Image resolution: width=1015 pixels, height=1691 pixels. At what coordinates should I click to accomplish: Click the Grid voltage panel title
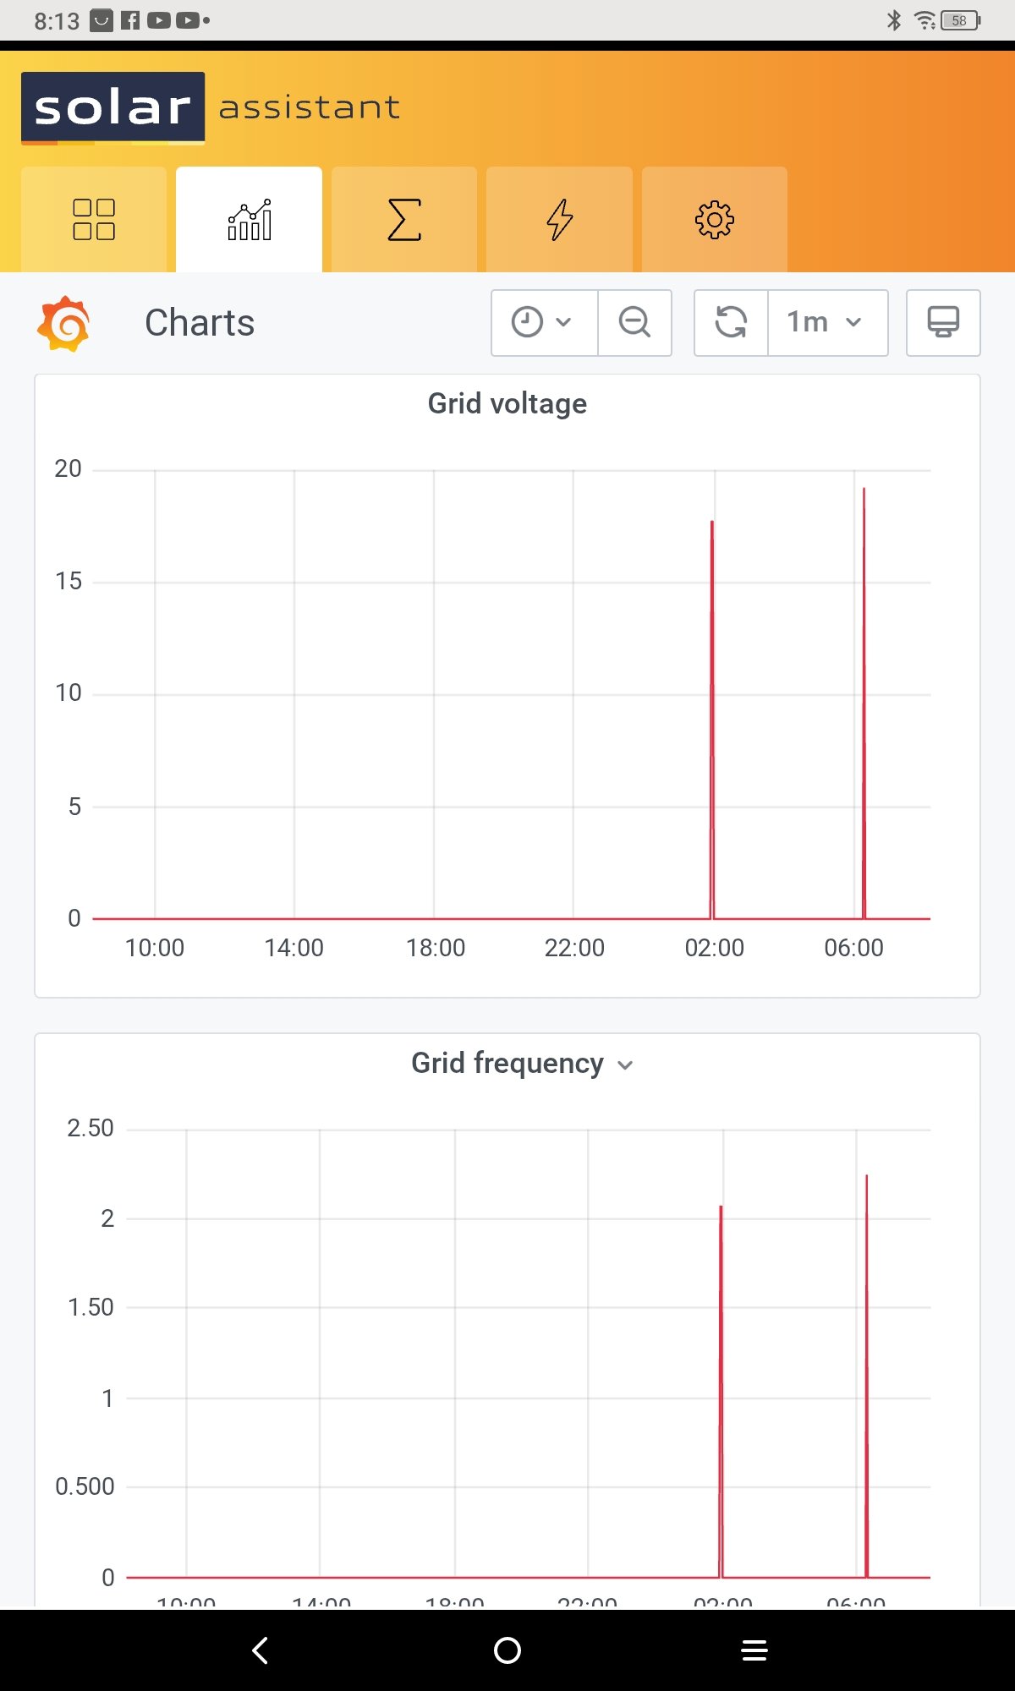(507, 403)
